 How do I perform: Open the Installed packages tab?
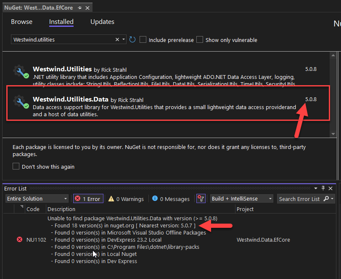coord(61,22)
